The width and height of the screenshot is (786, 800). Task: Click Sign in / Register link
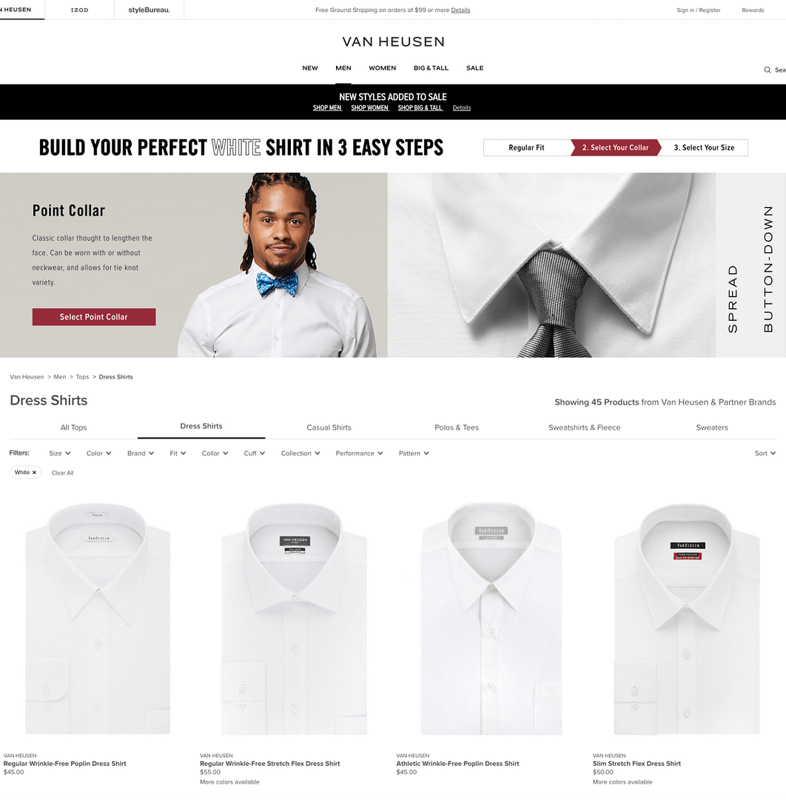(699, 10)
